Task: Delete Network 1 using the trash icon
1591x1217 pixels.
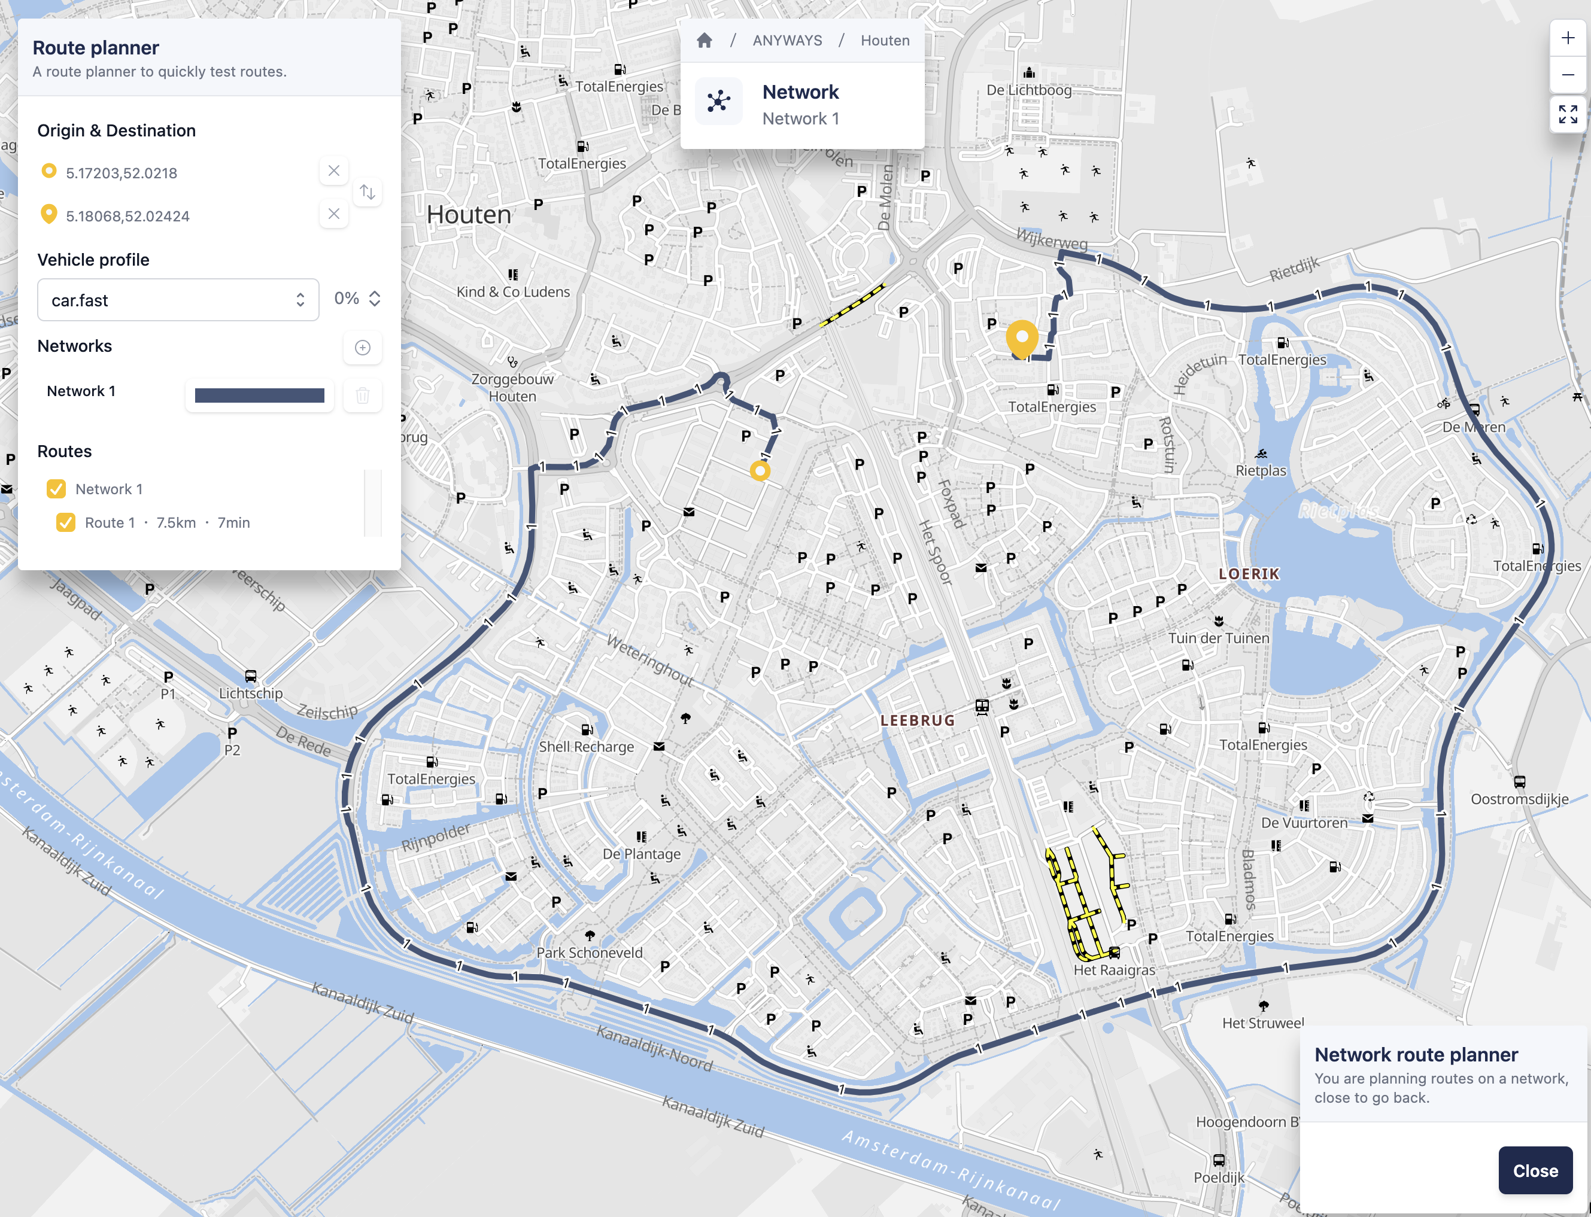Action: (x=362, y=395)
